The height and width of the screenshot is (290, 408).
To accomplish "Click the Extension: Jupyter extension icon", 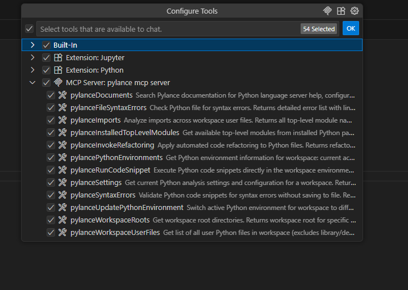I will pos(58,57).
